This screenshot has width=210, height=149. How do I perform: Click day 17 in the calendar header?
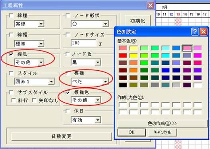(x=205, y=14)
